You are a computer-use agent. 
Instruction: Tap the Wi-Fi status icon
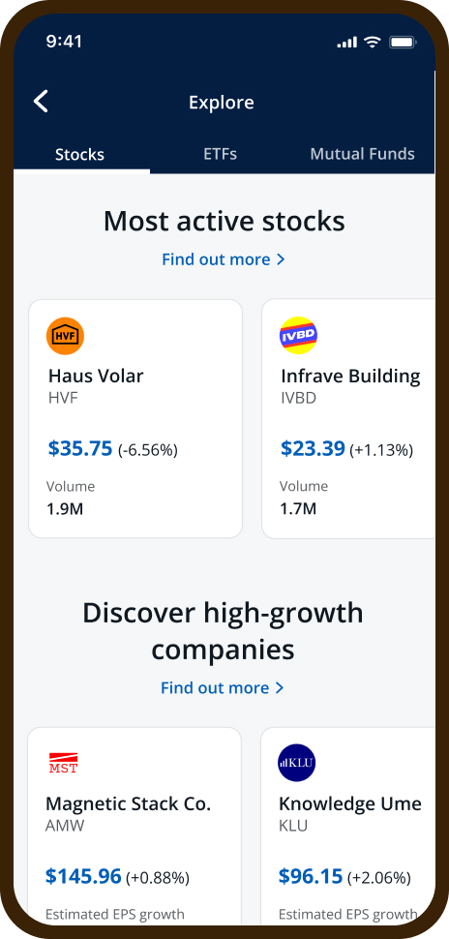[373, 43]
